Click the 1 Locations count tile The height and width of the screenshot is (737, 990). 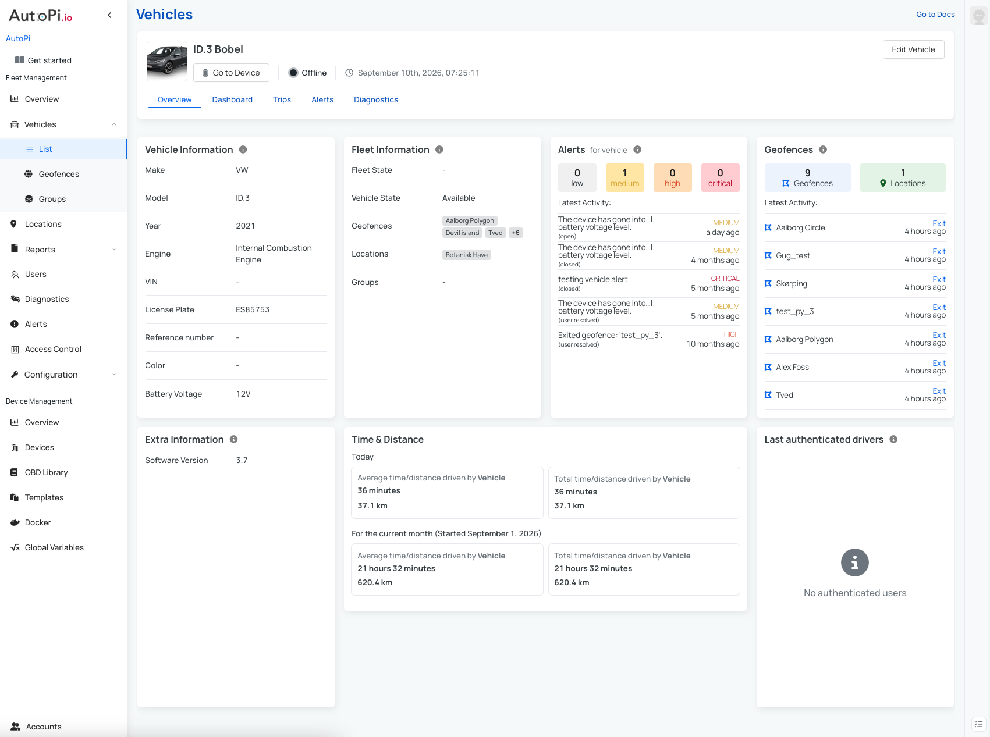point(903,177)
